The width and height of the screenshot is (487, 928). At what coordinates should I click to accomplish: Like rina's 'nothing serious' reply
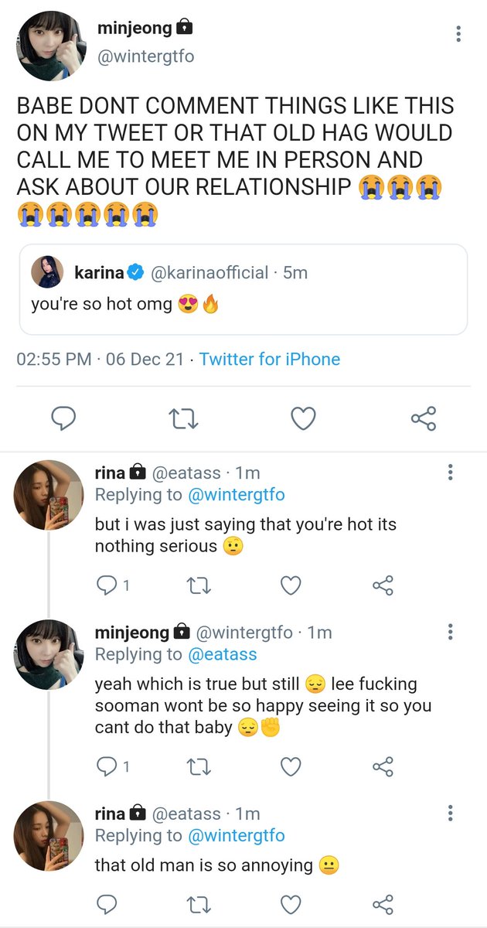click(x=290, y=586)
